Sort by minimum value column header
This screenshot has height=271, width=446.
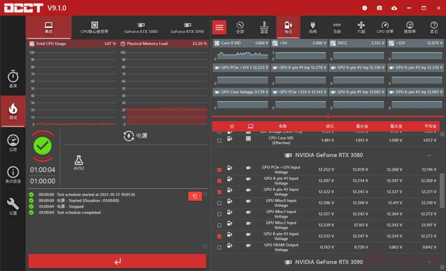362,126
